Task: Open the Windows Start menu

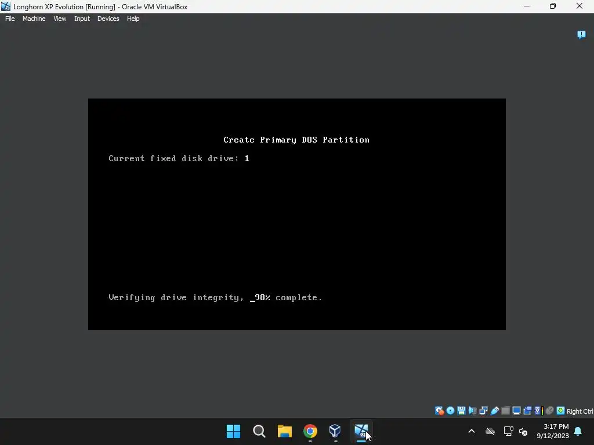Action: click(x=233, y=431)
